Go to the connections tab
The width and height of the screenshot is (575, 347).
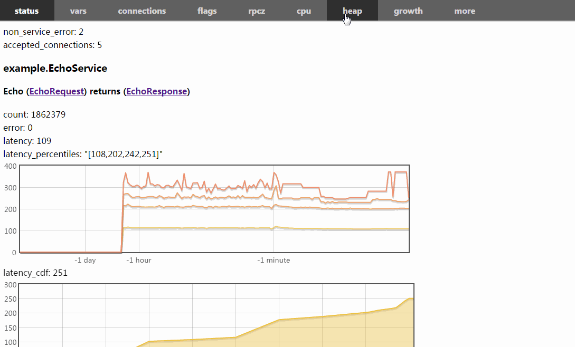[x=142, y=11]
